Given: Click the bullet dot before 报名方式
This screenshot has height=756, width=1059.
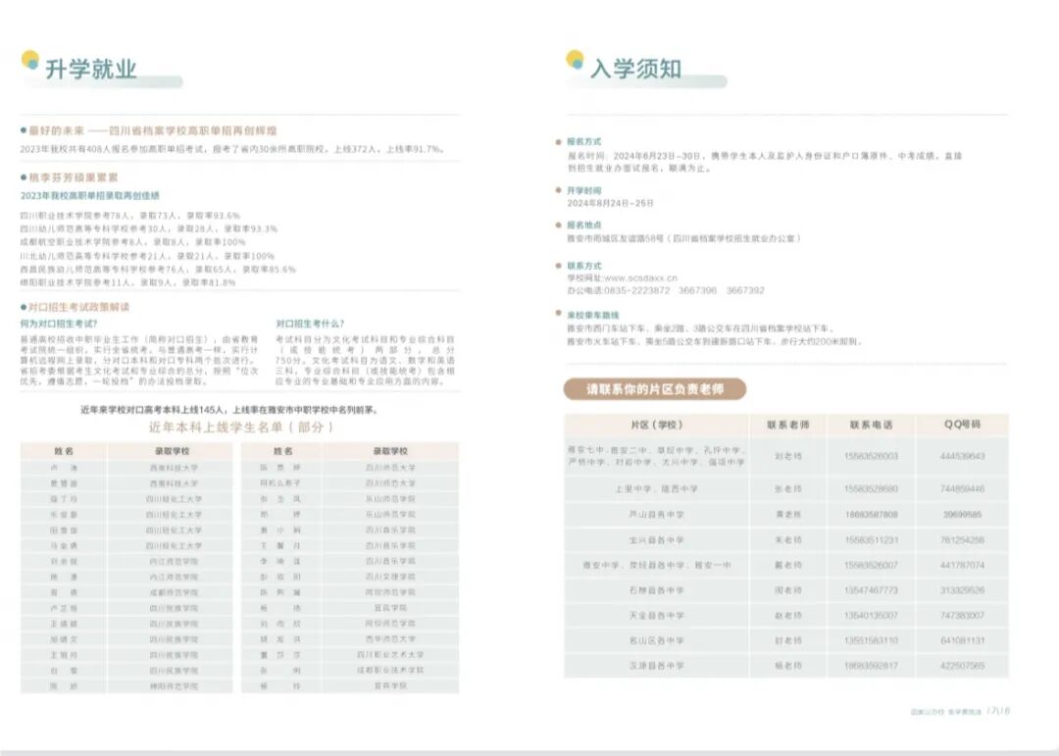Looking at the screenshot, I should (558, 142).
